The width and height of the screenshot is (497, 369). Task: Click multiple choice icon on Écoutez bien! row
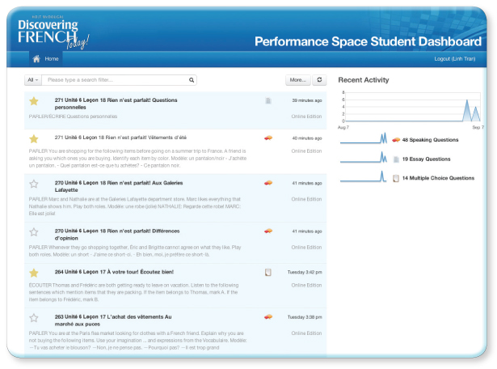point(268,272)
